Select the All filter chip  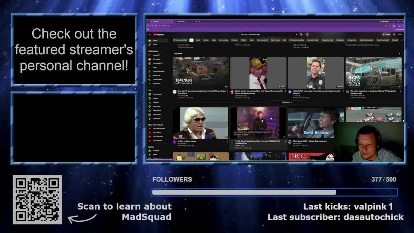[191, 40]
